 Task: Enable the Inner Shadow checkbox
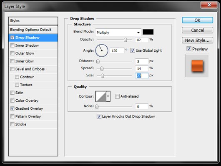[13, 45]
